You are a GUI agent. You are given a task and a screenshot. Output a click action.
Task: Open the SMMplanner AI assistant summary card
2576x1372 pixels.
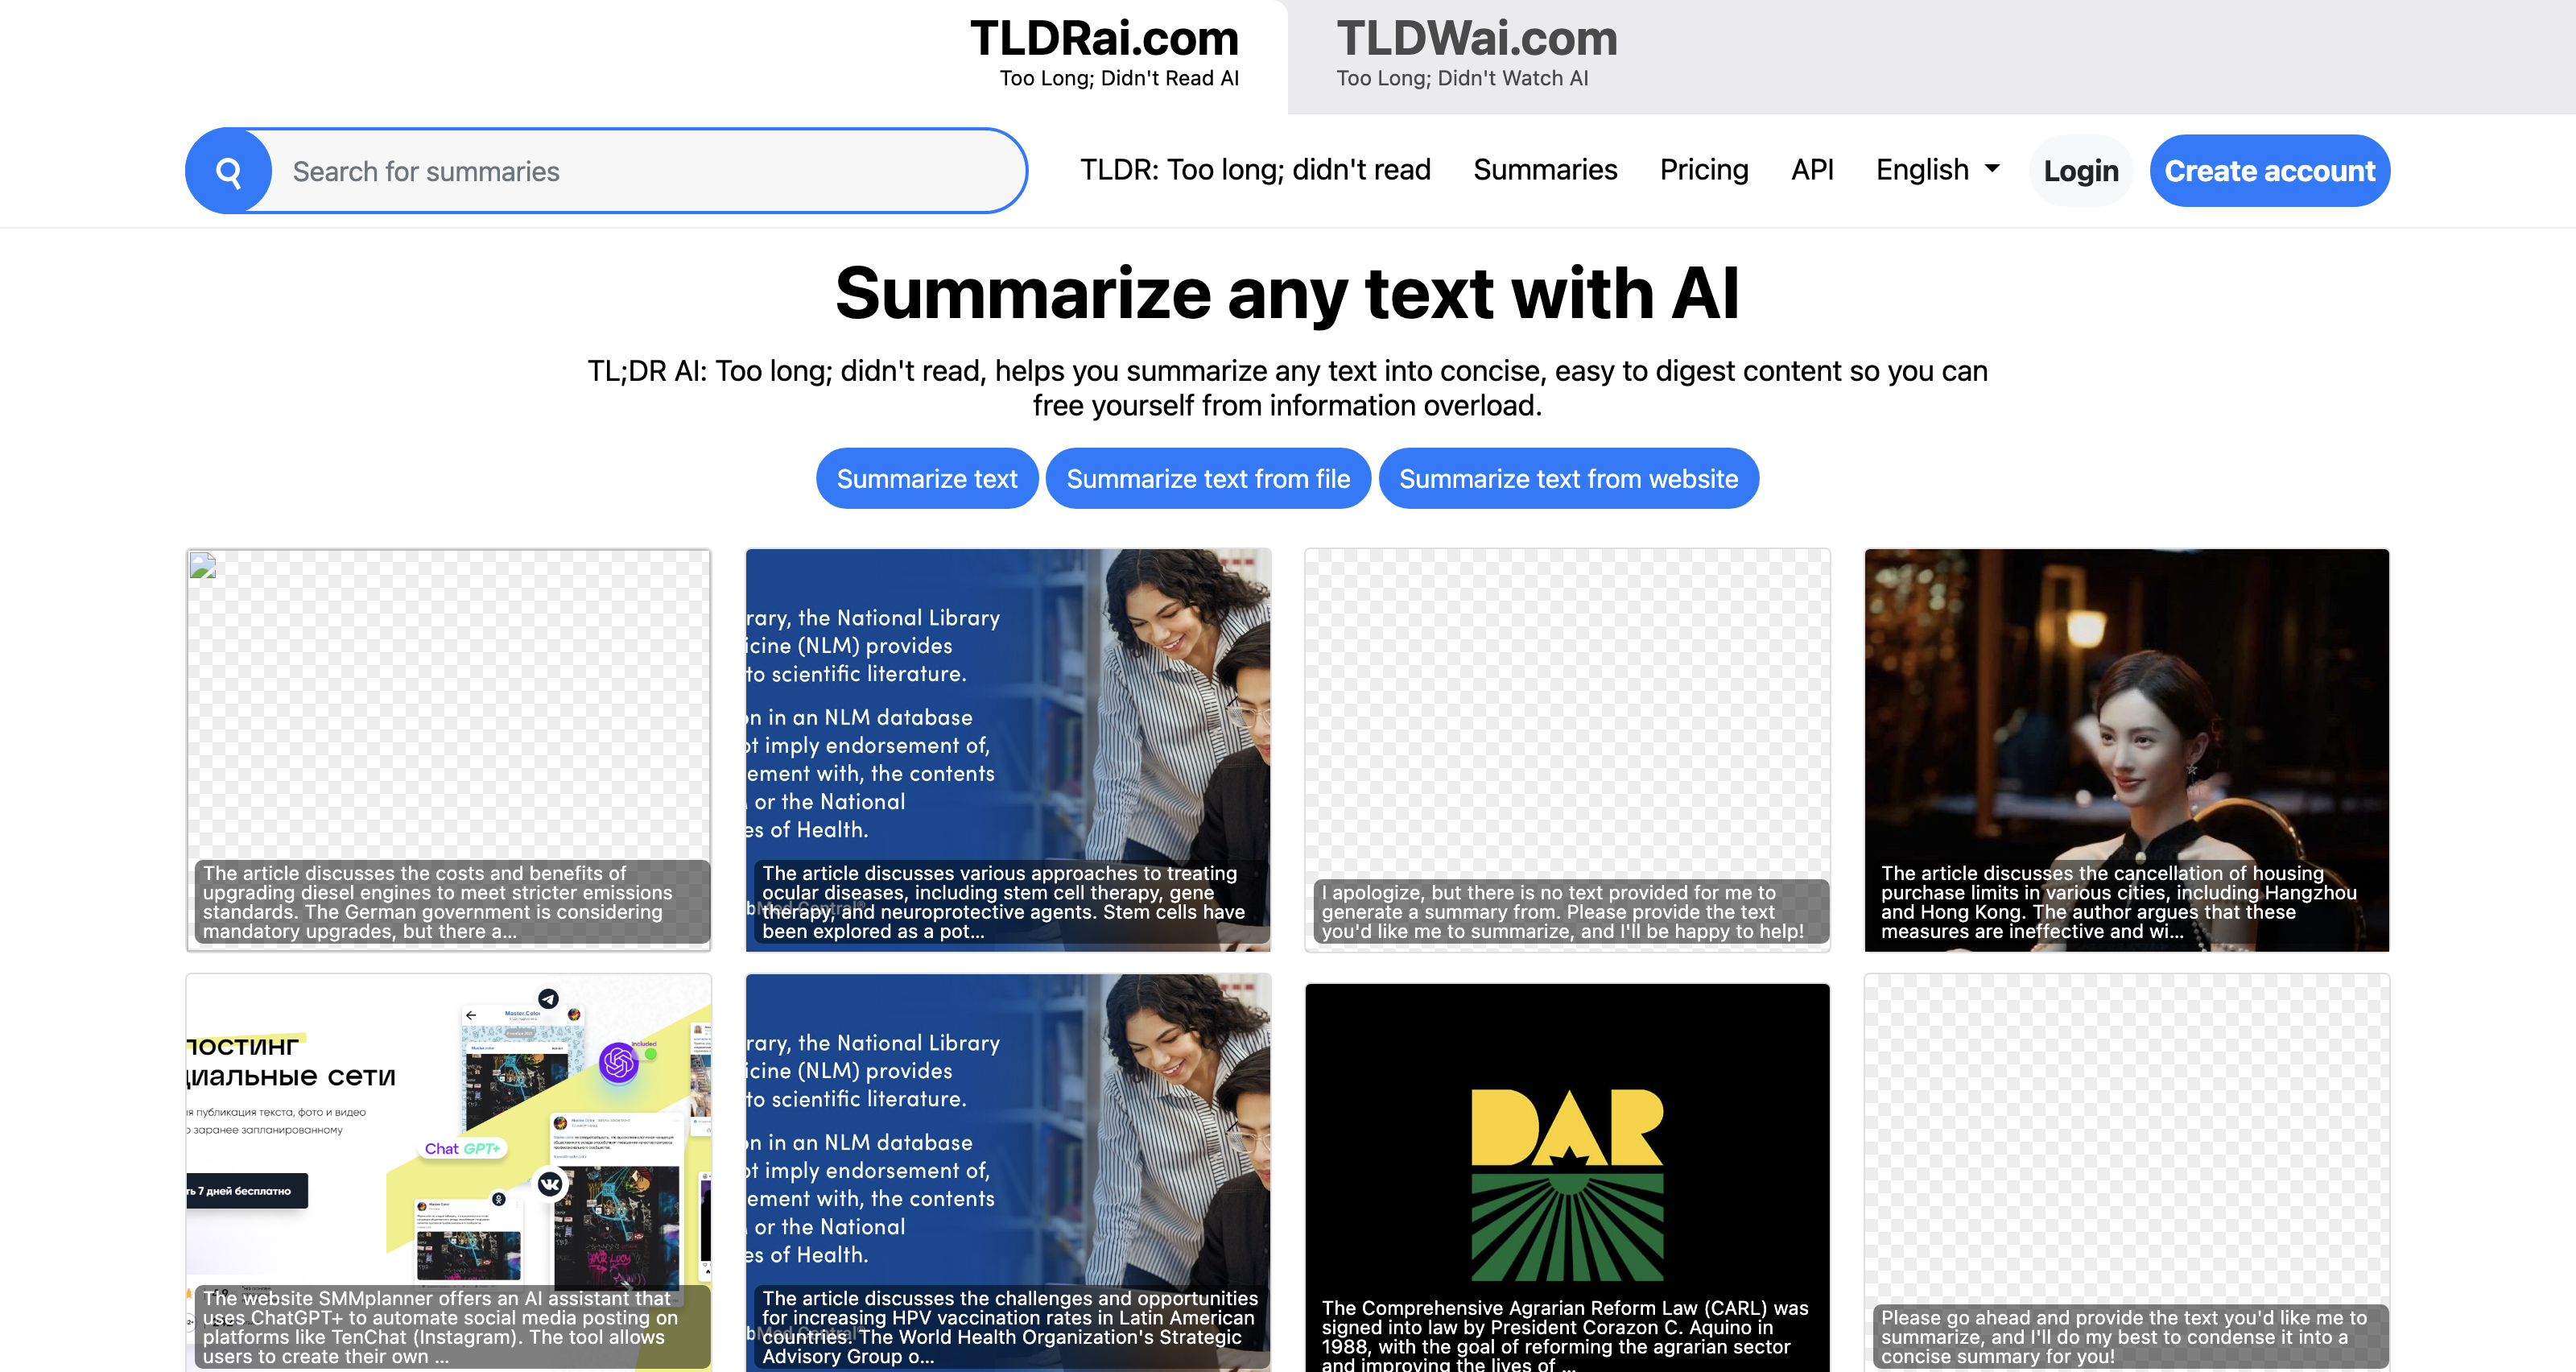pyautogui.click(x=448, y=1172)
